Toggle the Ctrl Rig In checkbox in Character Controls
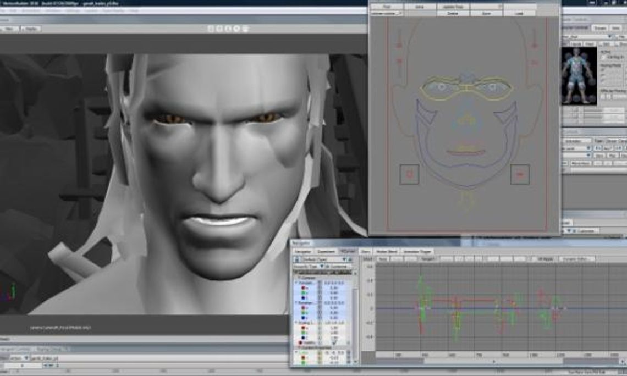Image resolution: width=627 pixels, height=376 pixels. point(603,57)
